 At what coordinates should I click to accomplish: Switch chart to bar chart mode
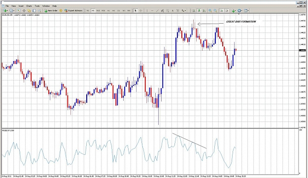(x=194, y=11)
